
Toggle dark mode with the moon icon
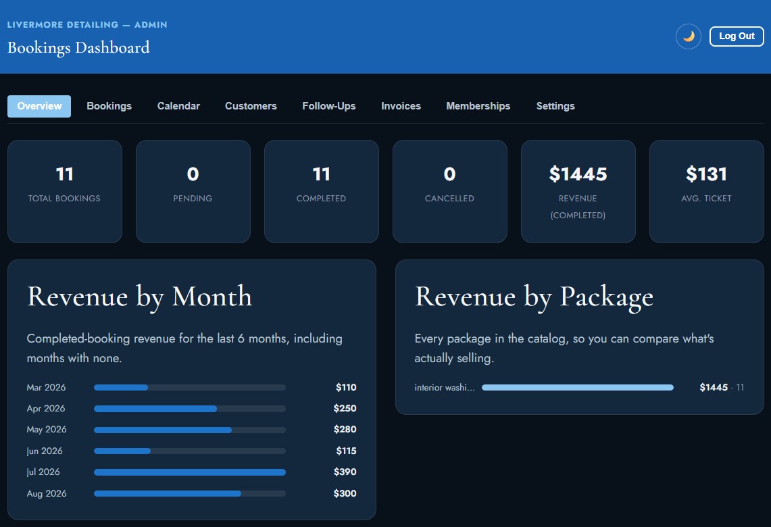(x=688, y=36)
